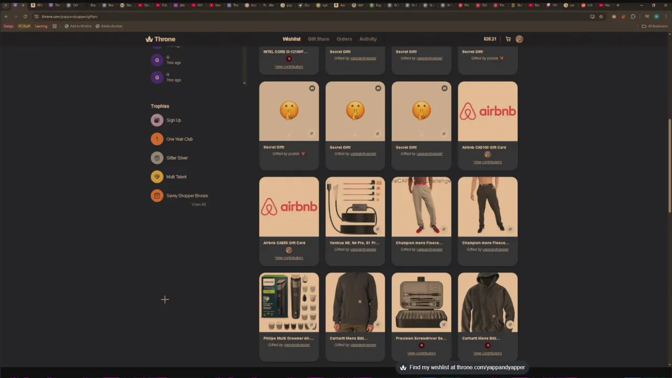Open external link icon on Carhartt jacket card

pos(377,324)
